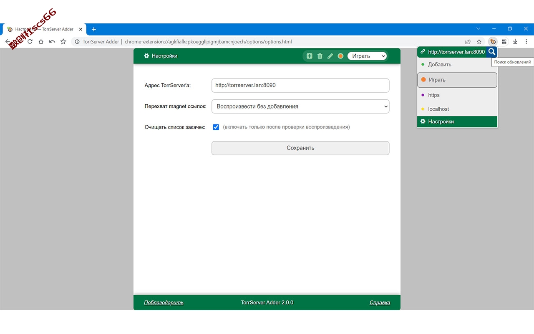534x334 pixels.
Task: Select localhost in the extension popup
Action: point(457,109)
